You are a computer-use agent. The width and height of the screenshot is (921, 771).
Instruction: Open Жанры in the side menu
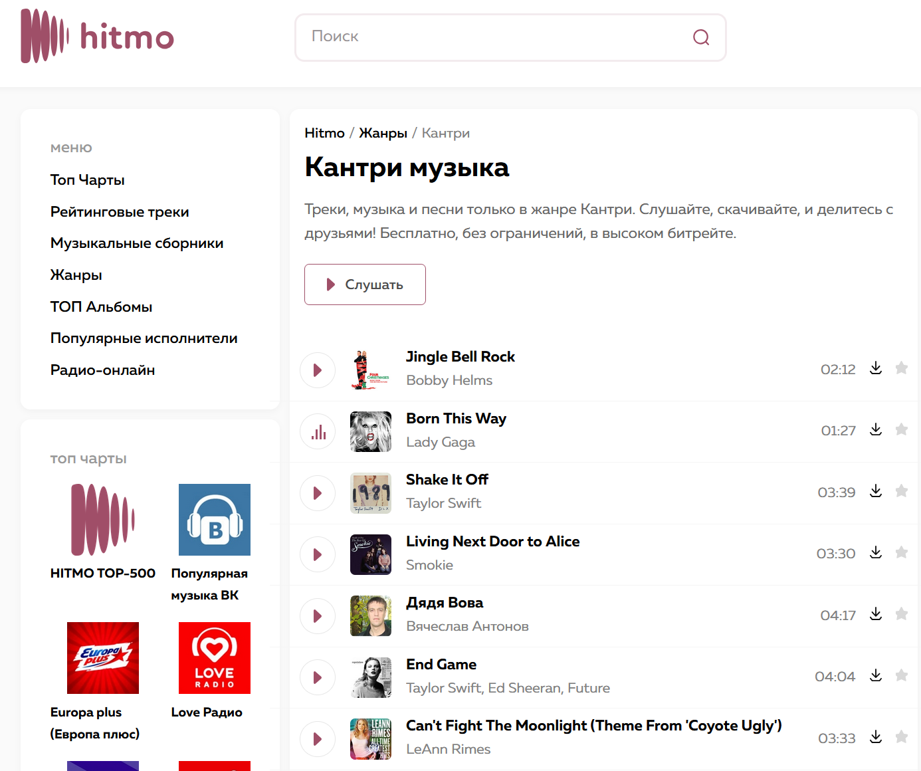pos(76,275)
